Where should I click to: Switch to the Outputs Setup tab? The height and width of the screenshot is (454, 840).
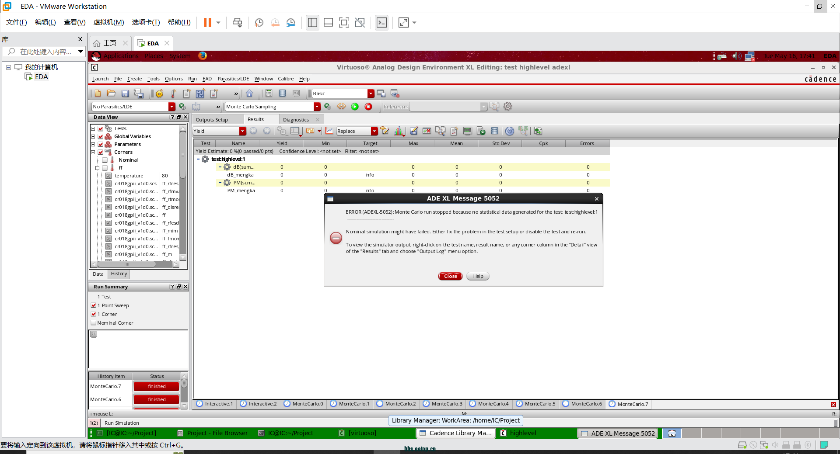pos(212,120)
